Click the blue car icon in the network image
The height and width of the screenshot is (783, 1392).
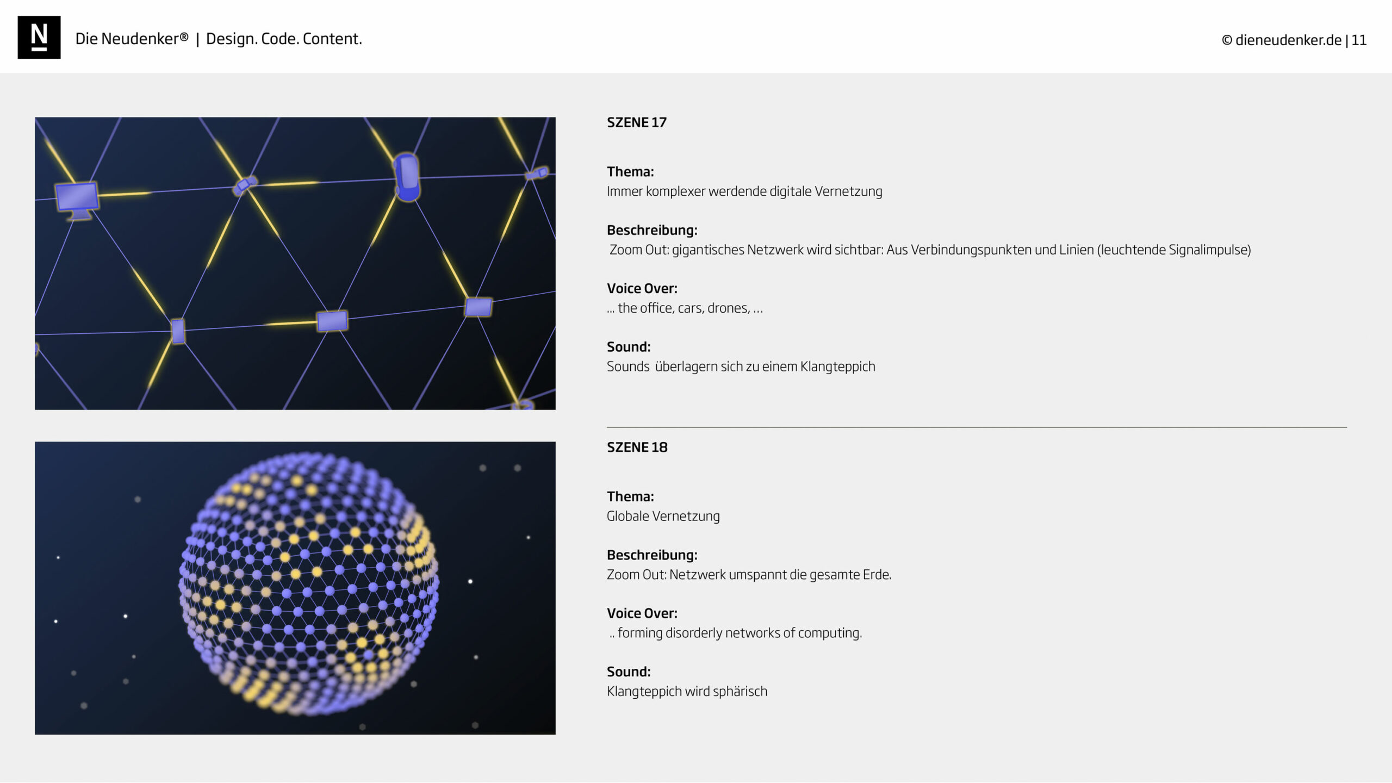[407, 177]
